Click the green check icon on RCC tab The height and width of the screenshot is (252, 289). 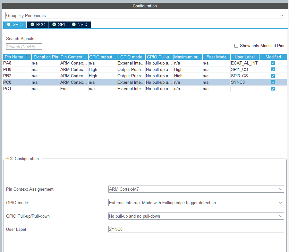pos(32,24)
